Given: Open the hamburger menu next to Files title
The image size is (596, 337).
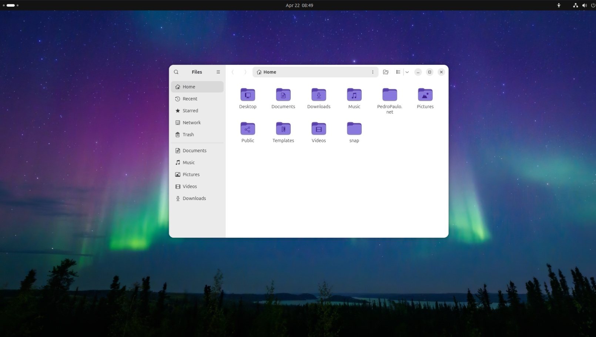Looking at the screenshot, I should 218,72.
